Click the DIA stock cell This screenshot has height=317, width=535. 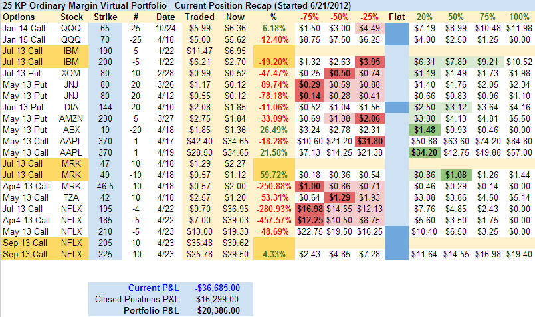coord(68,106)
